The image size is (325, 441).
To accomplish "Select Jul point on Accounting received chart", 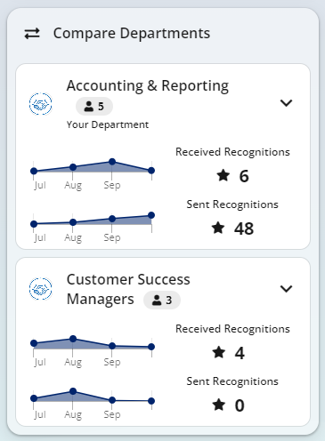I will click(x=34, y=171).
